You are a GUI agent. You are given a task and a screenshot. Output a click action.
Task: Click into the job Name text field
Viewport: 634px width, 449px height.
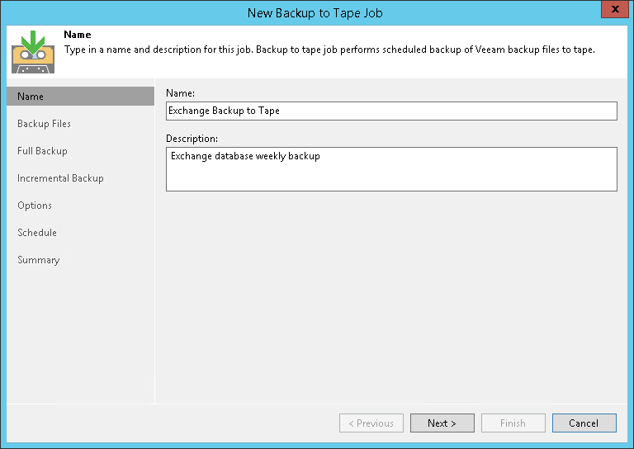(391, 111)
